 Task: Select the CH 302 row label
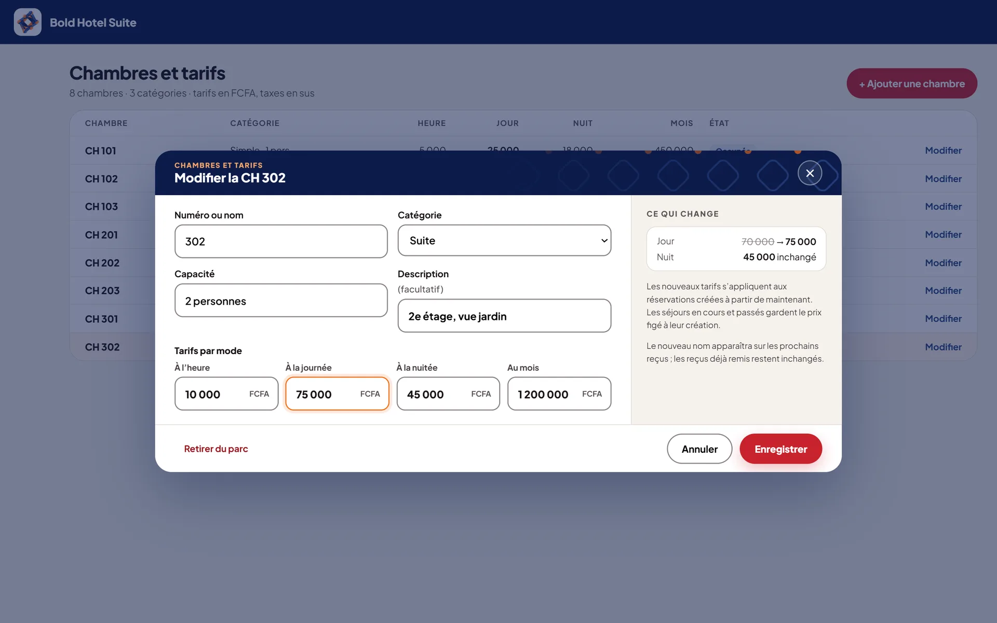click(x=102, y=347)
